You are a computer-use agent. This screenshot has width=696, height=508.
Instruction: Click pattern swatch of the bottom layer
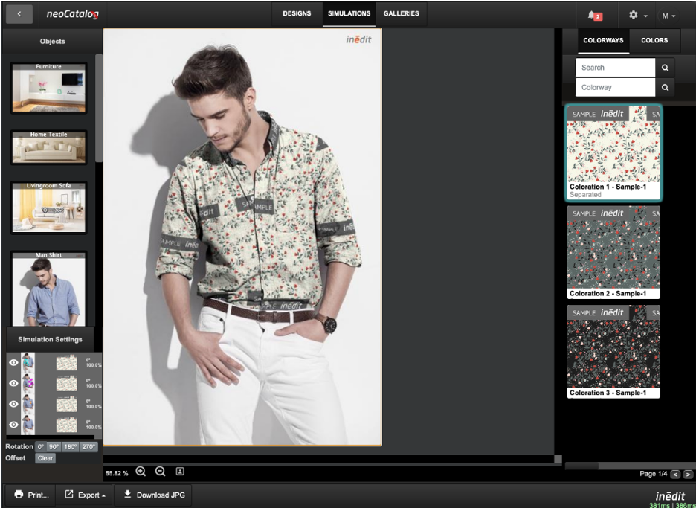point(67,425)
